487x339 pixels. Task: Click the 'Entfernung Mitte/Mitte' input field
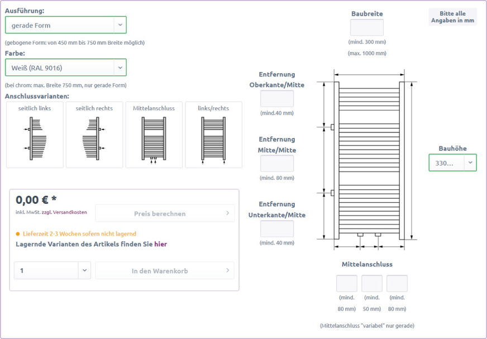[277, 164]
